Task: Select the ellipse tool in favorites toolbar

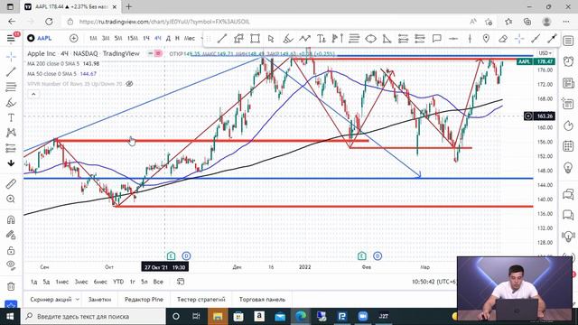Action: click(370, 38)
